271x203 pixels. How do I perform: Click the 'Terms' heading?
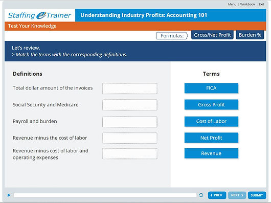pos(211,74)
